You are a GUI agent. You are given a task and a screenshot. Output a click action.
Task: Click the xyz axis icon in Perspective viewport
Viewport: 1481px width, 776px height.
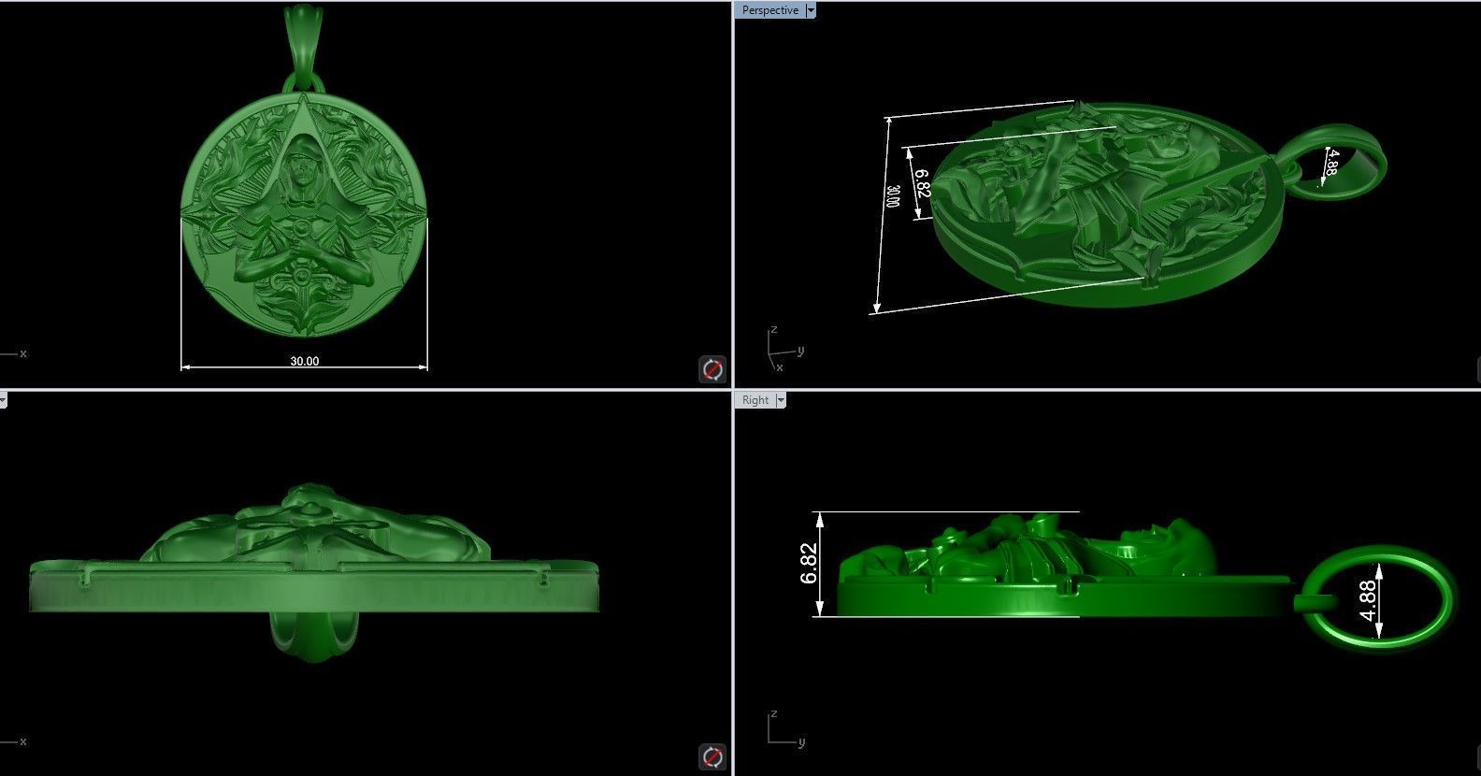tap(784, 349)
